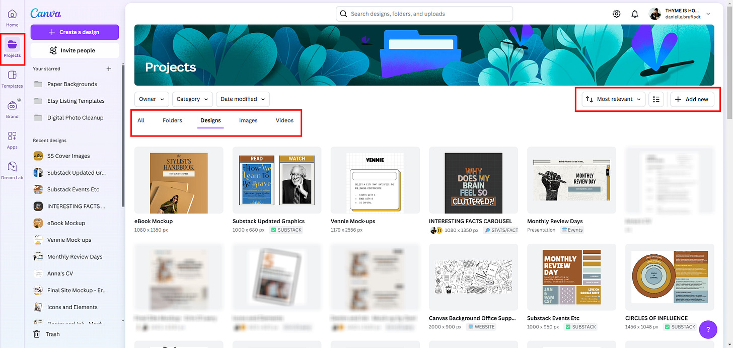Image resolution: width=733 pixels, height=348 pixels.
Task: Select the Folders tab
Action: [172, 120]
